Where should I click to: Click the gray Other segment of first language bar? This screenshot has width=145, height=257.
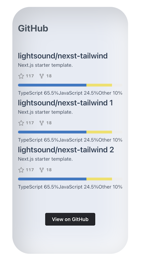pos(117,85)
